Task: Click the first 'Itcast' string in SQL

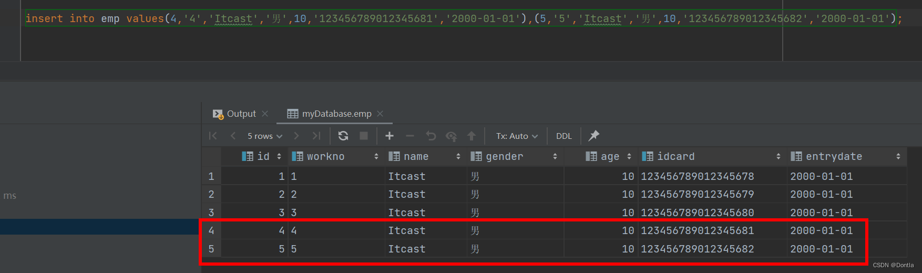Action: click(x=233, y=18)
